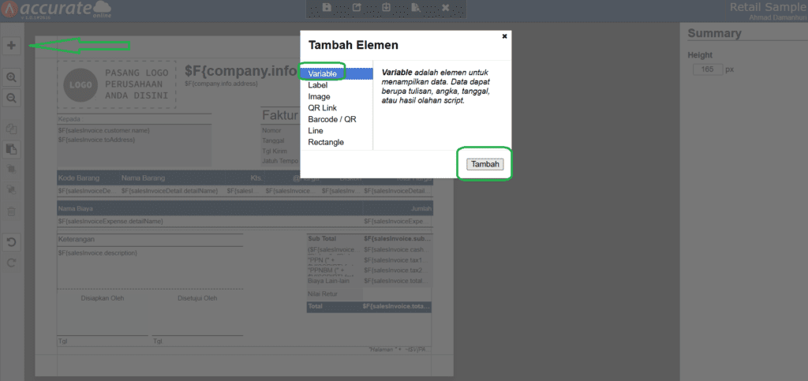This screenshot has width=808, height=381.
Task: Click the Kode Barang column header
Action: [79, 178]
